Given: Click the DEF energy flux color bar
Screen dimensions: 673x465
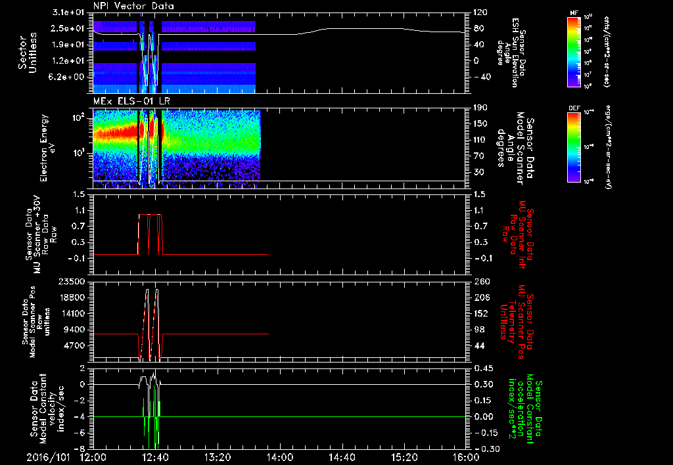Looking at the screenshot, I should [x=574, y=147].
